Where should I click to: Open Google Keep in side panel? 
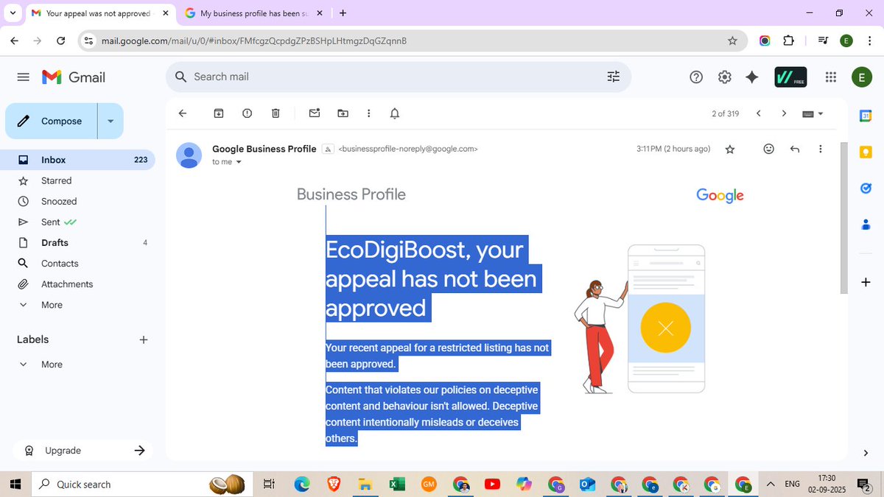866,152
